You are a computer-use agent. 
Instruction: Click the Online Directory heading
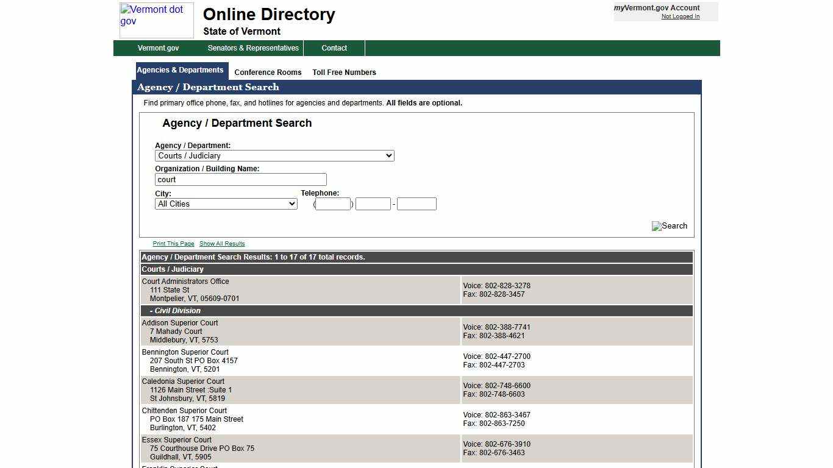268,14
